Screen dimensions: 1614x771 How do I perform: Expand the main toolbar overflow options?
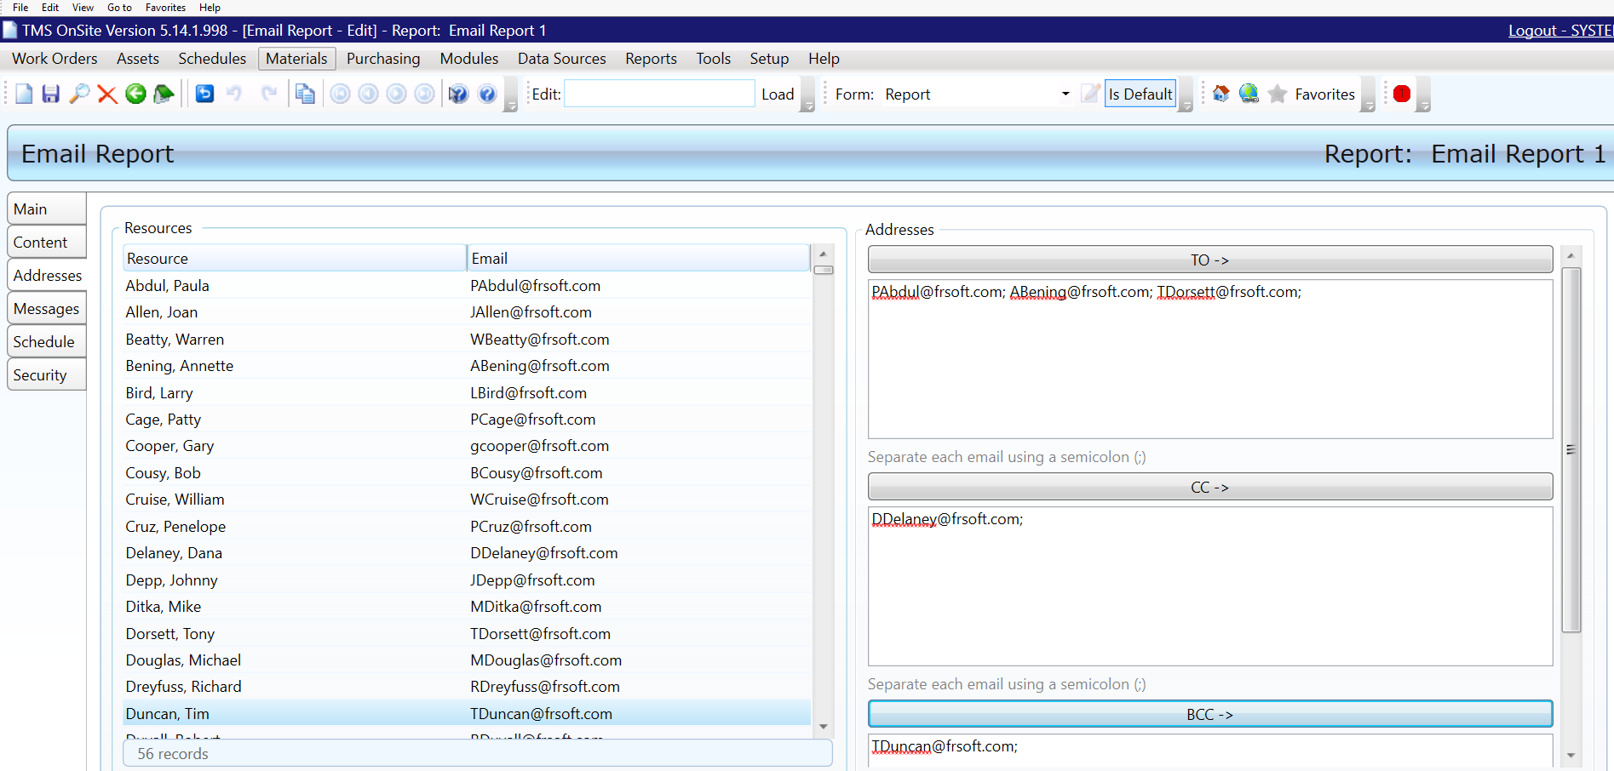click(511, 94)
